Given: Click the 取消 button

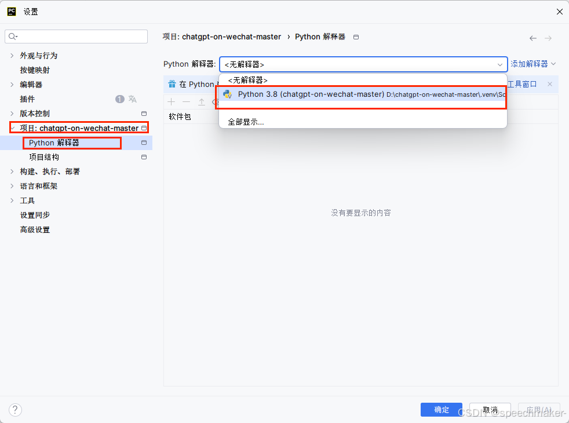Looking at the screenshot, I should tap(490, 410).
